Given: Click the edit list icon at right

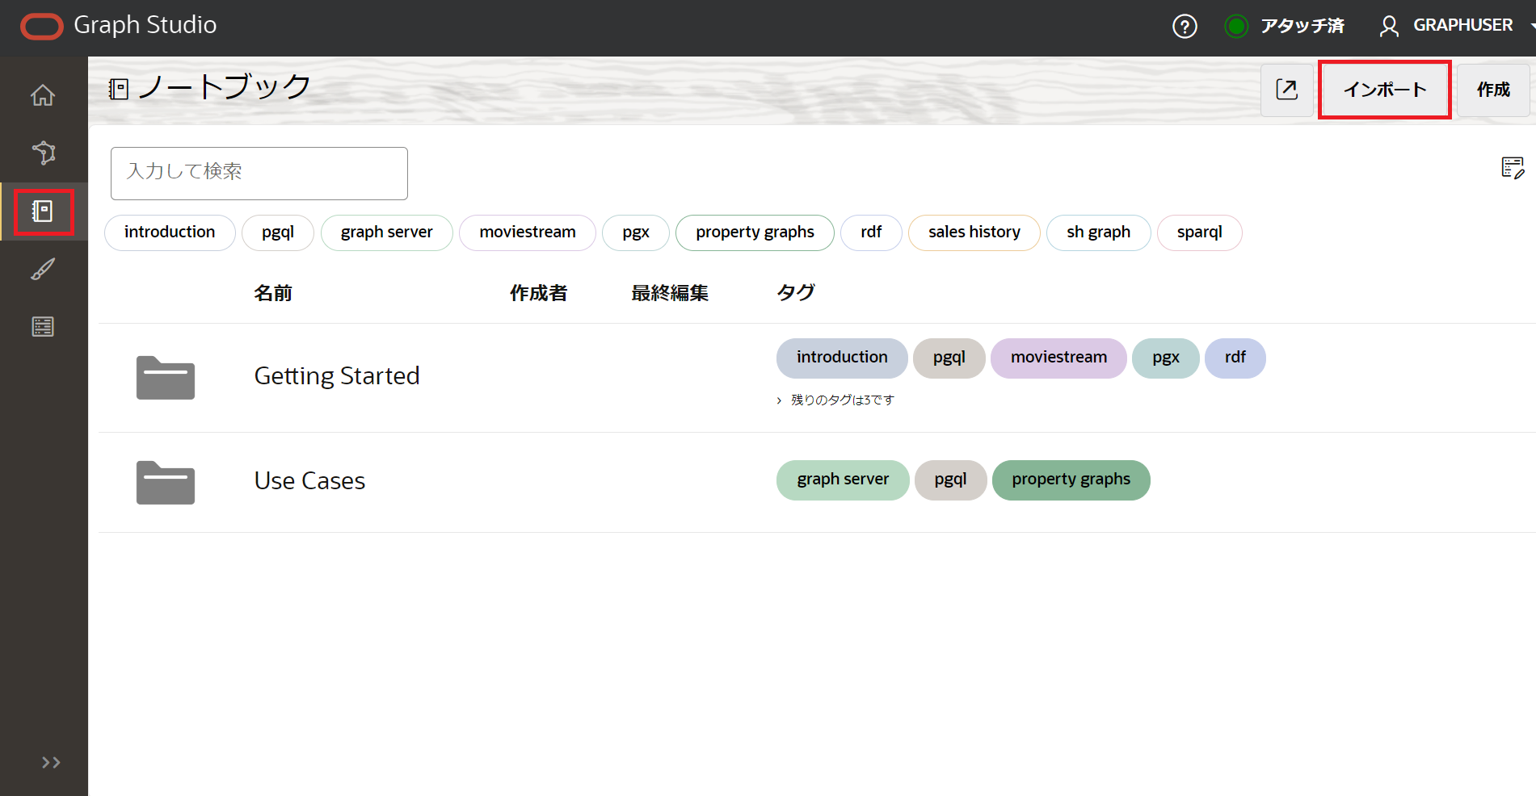Looking at the screenshot, I should (x=1512, y=168).
